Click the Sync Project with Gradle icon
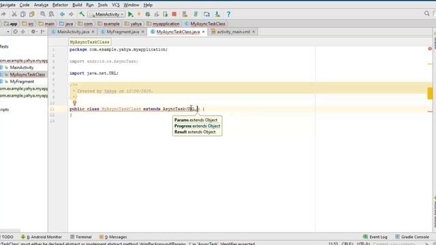This screenshot has height=245, width=436. [196, 14]
